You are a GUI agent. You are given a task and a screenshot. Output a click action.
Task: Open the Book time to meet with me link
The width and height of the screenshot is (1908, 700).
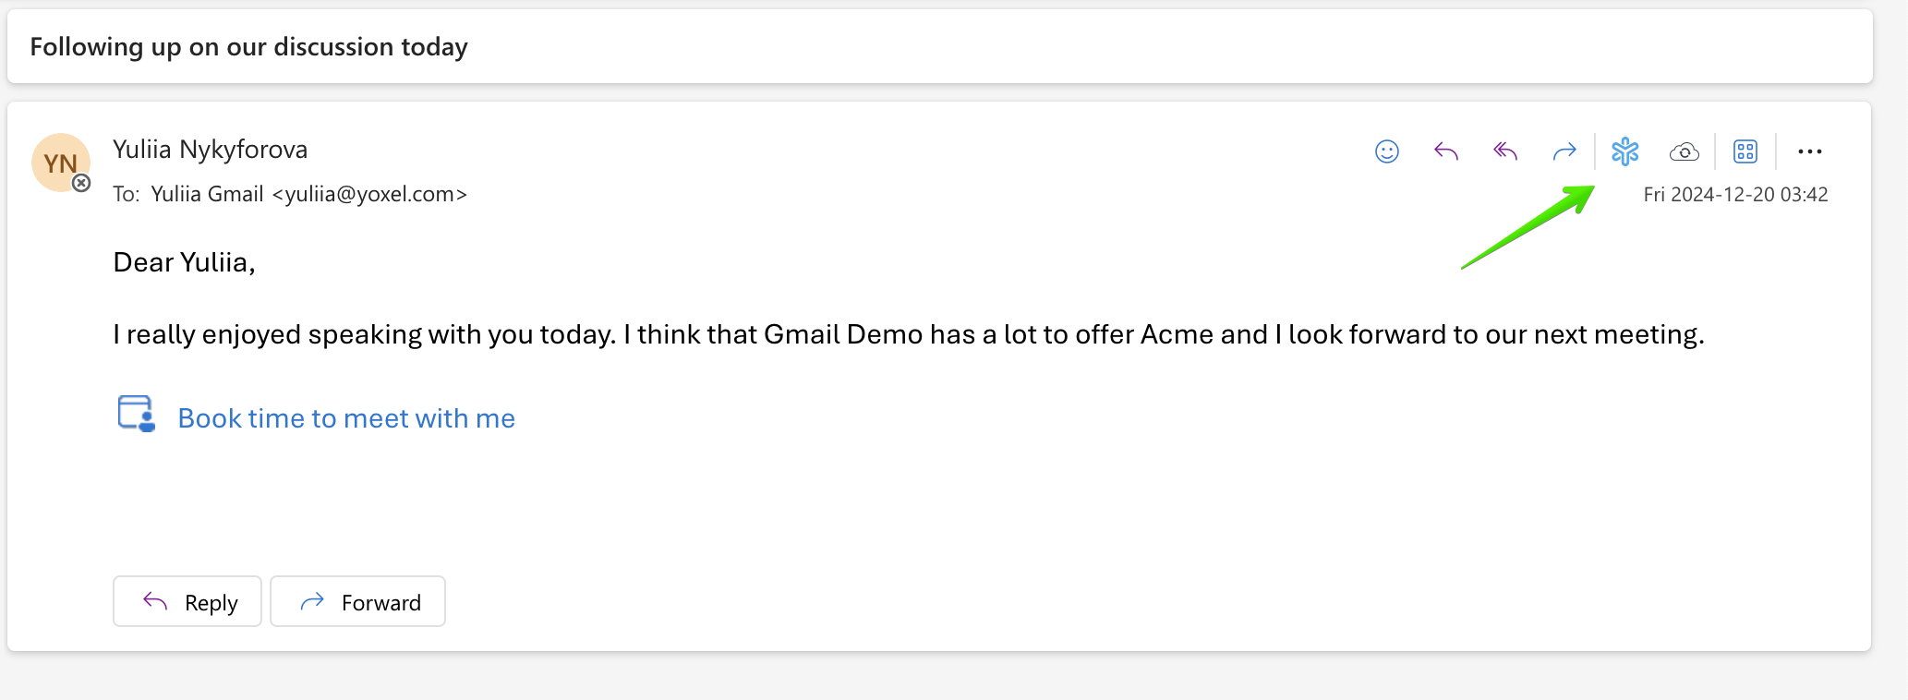(x=346, y=418)
